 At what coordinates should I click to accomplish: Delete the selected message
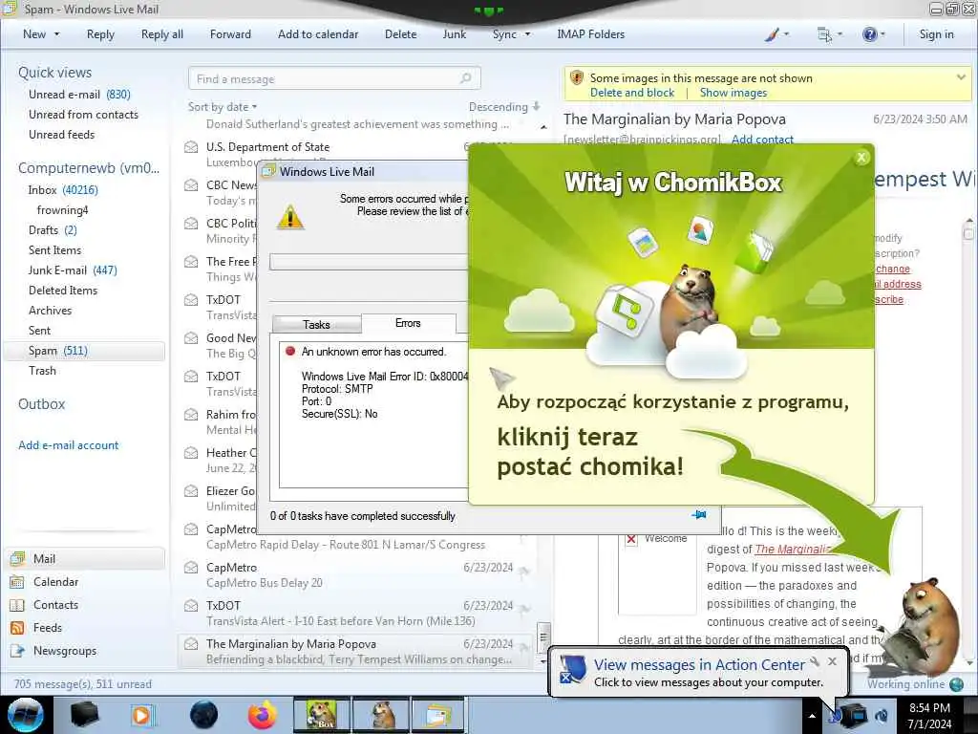(400, 34)
